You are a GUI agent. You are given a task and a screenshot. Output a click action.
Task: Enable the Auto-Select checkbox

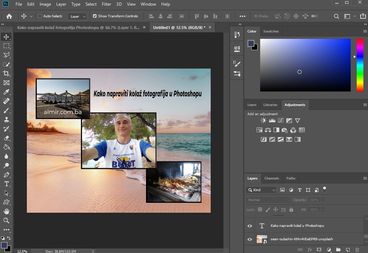click(40, 16)
